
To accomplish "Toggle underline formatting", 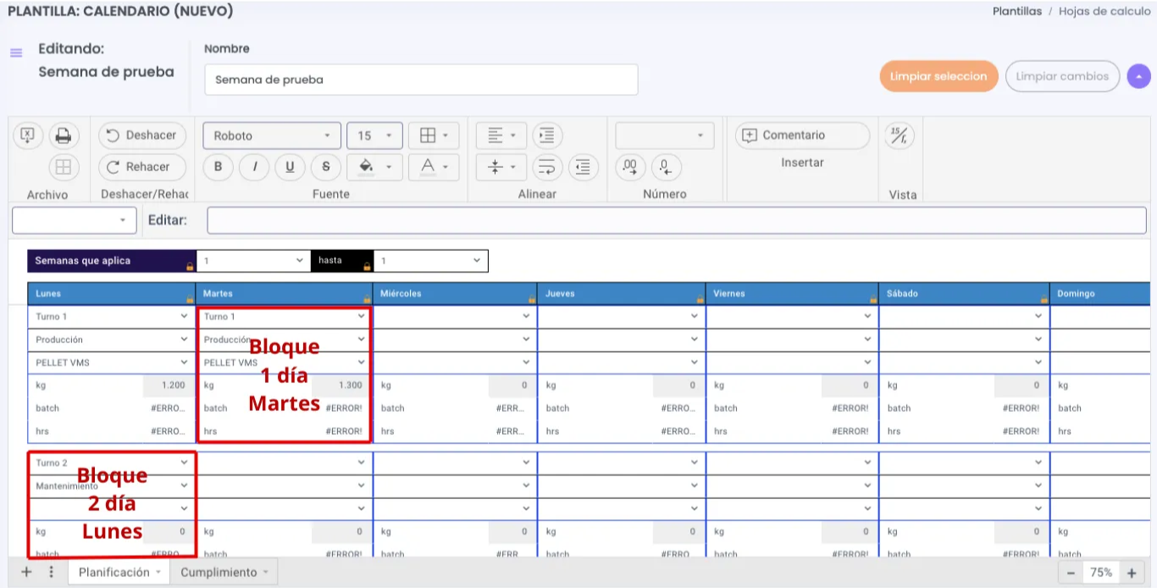I will [290, 167].
